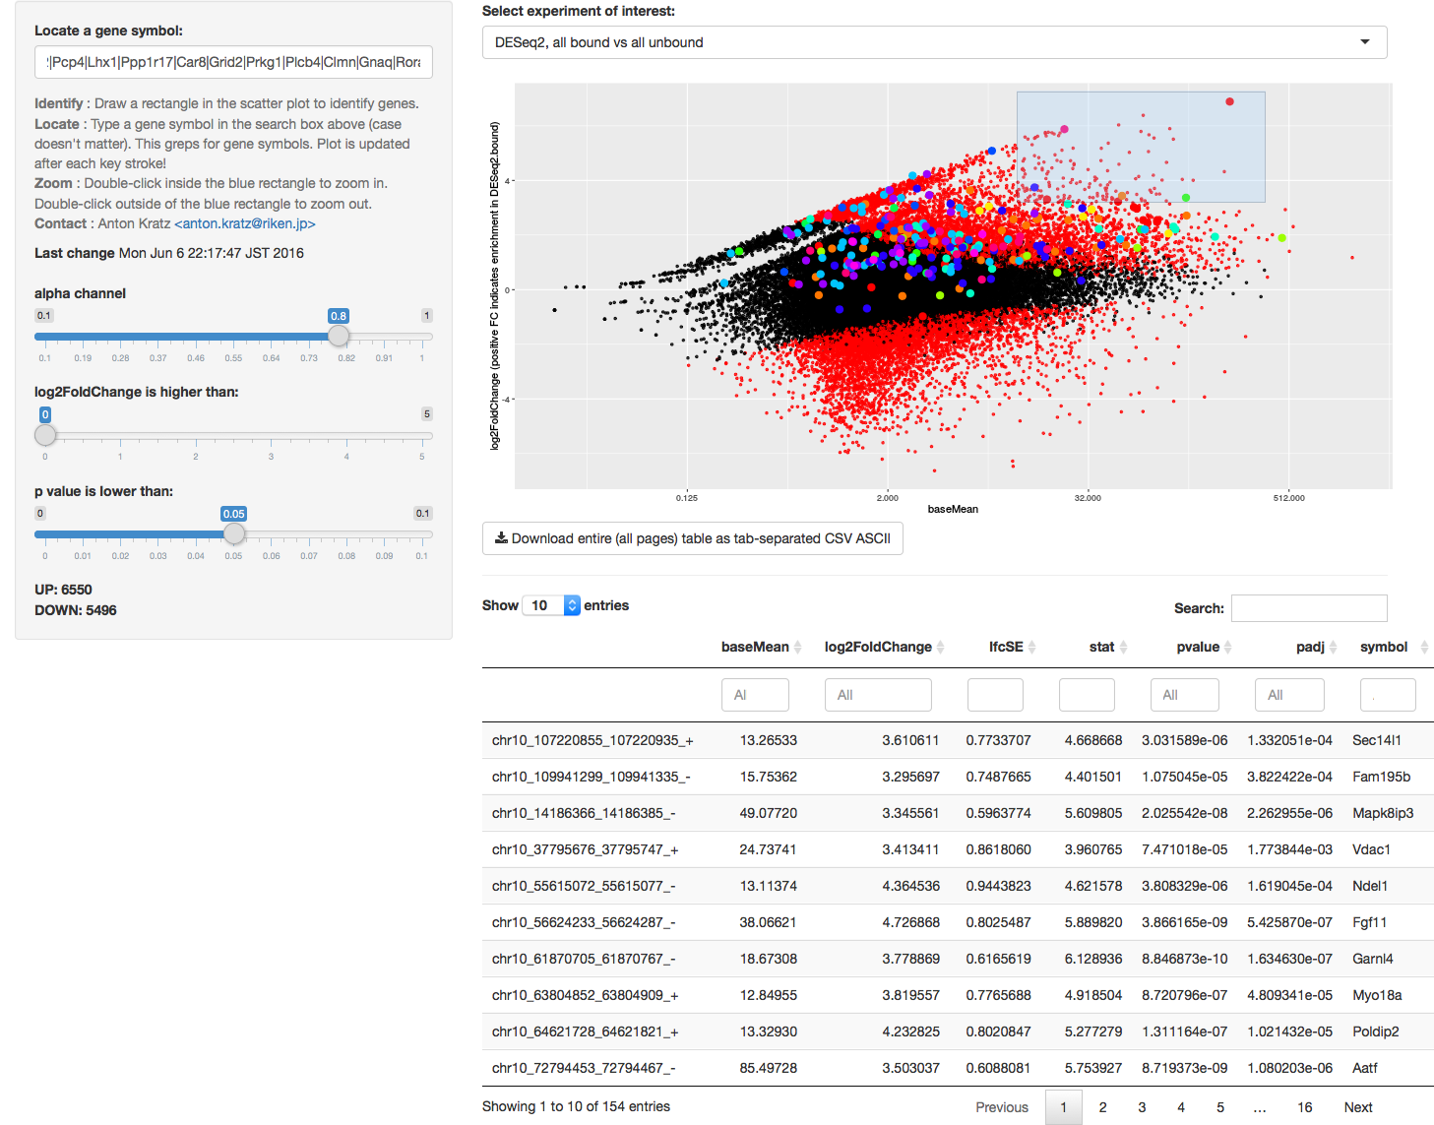Focus the Locate a gene symbol box
Image resolution: width=1434 pixels, height=1125 pixels.
coord(233,62)
